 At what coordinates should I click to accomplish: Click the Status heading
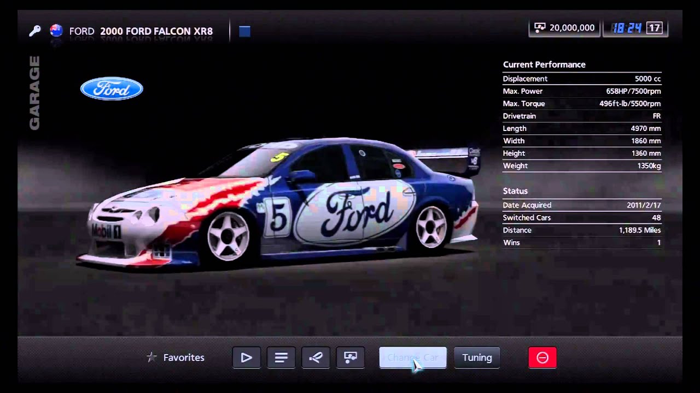click(x=515, y=191)
